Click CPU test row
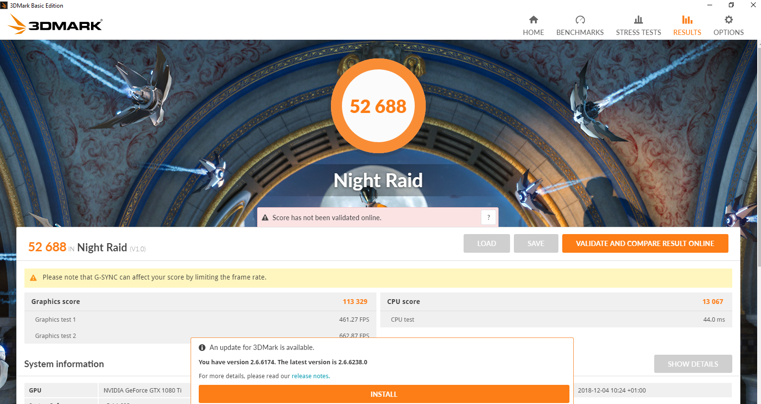 (556, 319)
